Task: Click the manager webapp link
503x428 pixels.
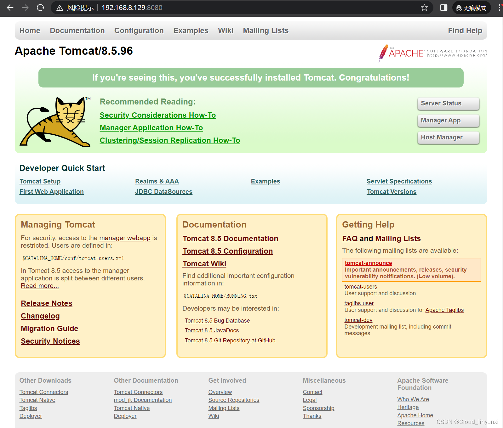Action: [125, 238]
